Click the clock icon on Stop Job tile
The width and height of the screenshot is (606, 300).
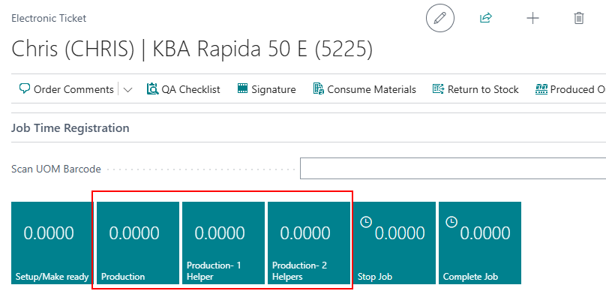pos(365,222)
